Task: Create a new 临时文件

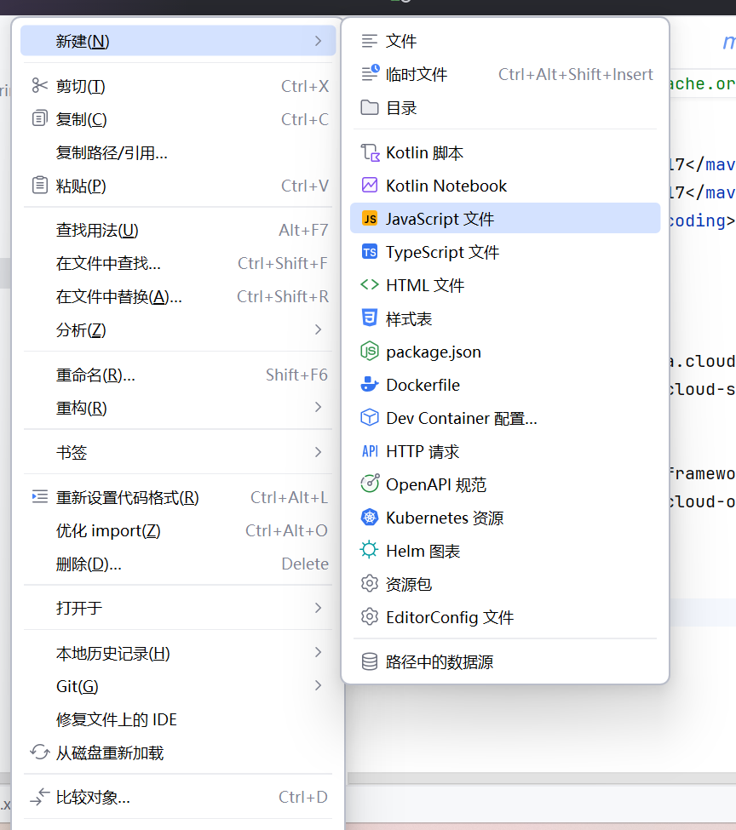Action: 505,74
